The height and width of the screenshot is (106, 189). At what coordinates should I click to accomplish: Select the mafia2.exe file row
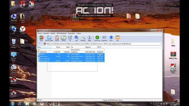point(71,52)
